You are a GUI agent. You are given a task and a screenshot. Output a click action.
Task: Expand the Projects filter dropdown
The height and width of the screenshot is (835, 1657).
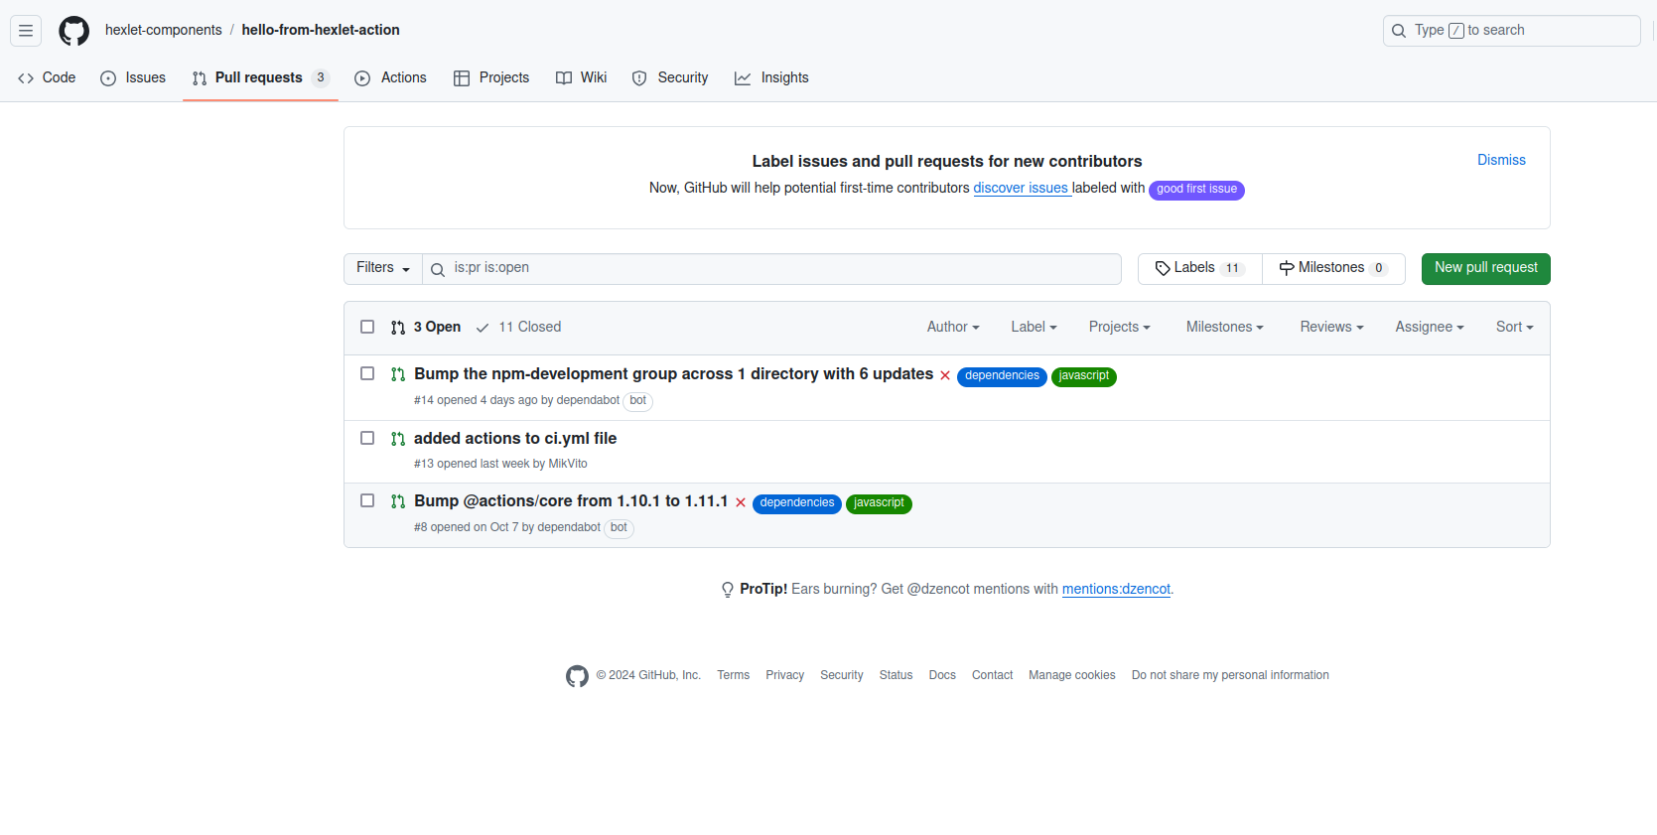point(1119,327)
